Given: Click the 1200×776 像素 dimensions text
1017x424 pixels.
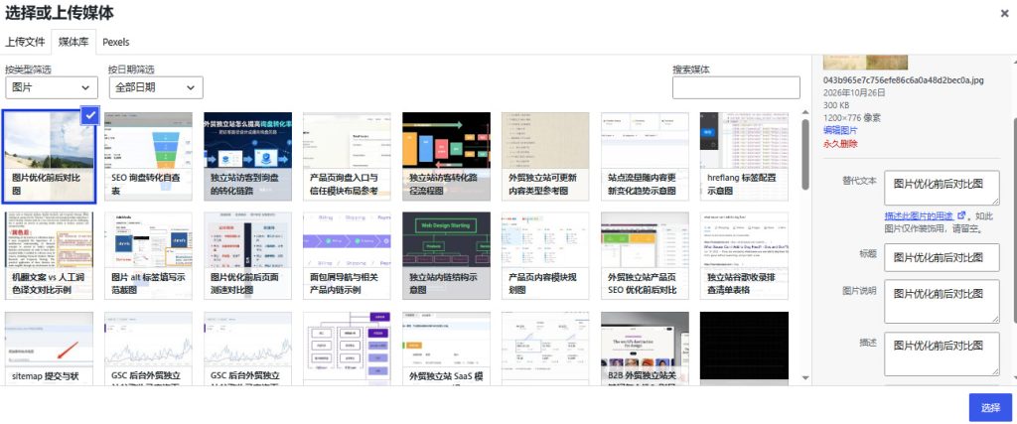Looking at the screenshot, I should coord(852,118).
